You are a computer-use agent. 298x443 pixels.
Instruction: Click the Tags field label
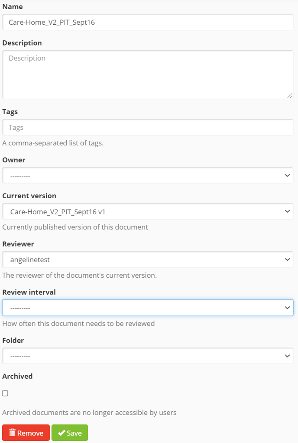coord(10,112)
